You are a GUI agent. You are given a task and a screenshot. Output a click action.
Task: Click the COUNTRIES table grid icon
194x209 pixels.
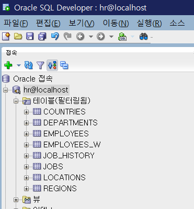[x=37, y=111]
